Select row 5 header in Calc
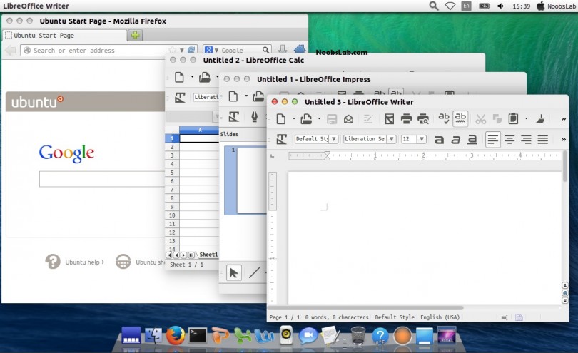This screenshot has height=353, width=578. [172, 173]
